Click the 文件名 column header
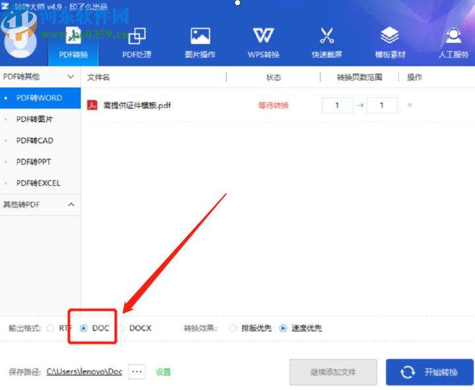The image size is (475, 390). tap(98, 77)
